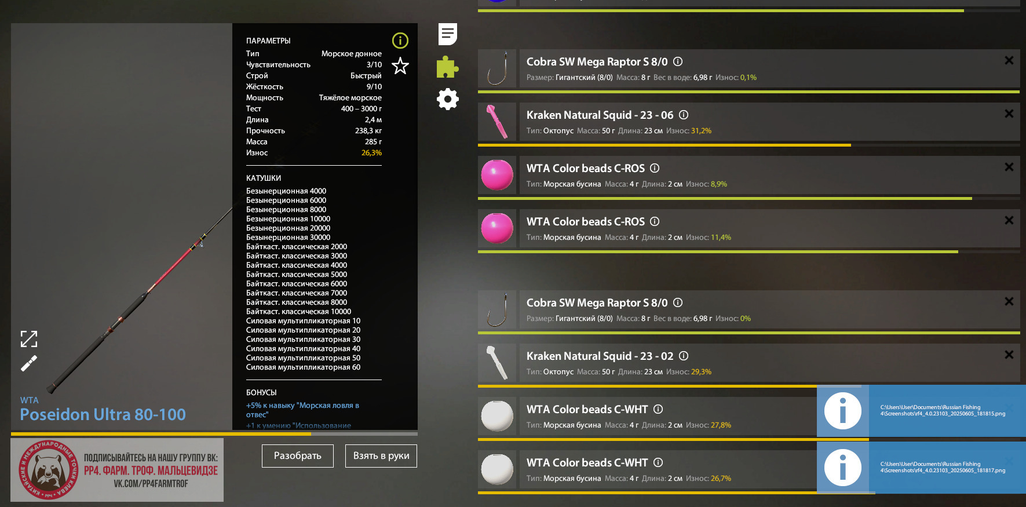The width and height of the screenshot is (1026, 507).
Task: Open the puzzle piece components icon
Action: point(447,67)
